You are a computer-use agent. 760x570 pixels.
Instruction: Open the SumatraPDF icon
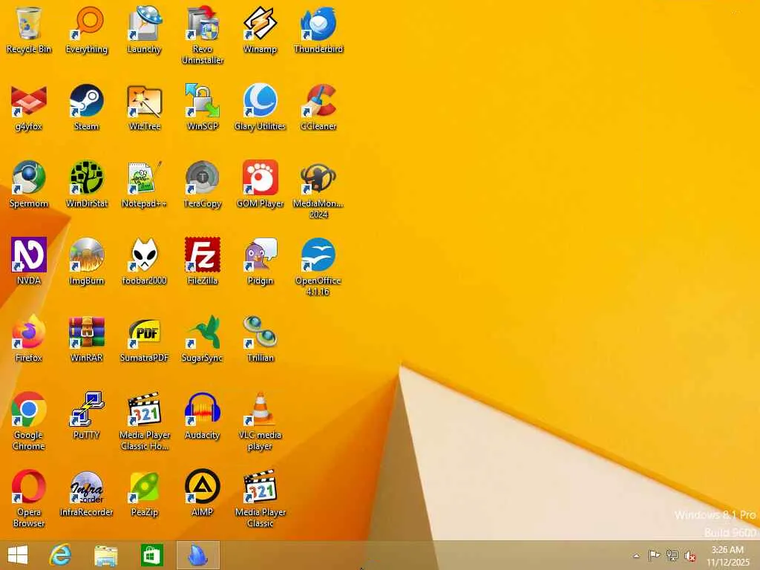tap(145, 338)
